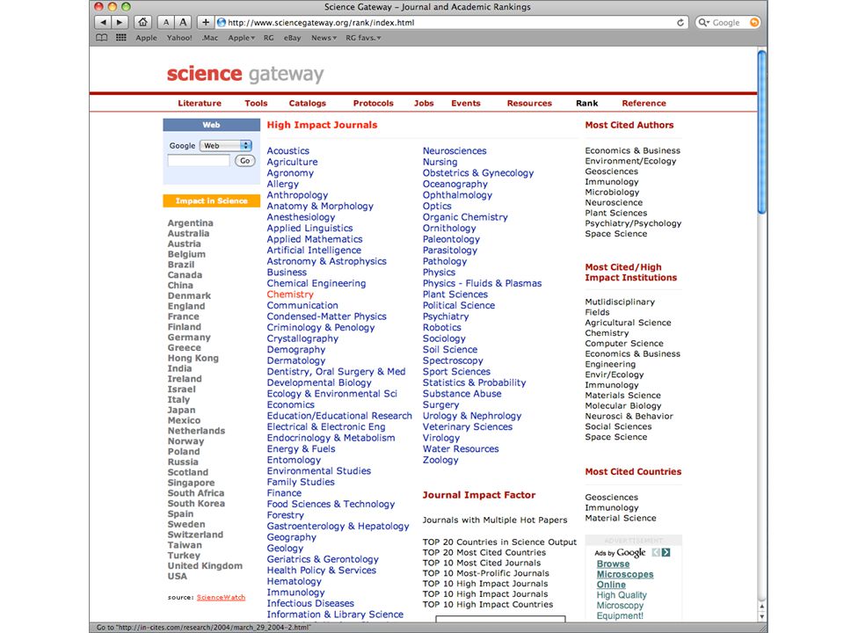The height and width of the screenshot is (633, 844).
Task: Open the Jobs navigation menu
Action: [424, 104]
